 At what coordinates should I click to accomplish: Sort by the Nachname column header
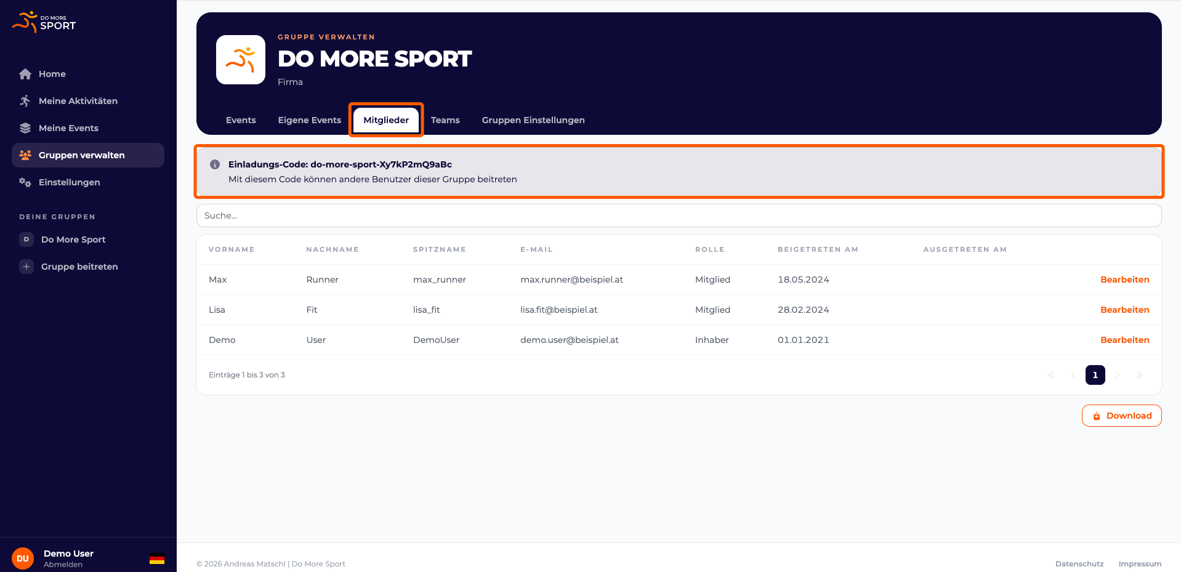point(333,249)
